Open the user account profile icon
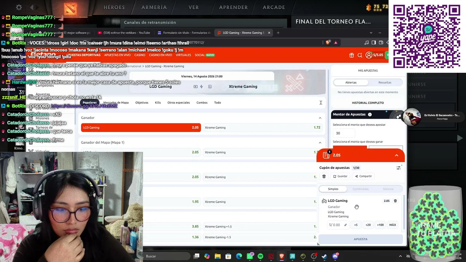The height and width of the screenshot is (262, 466). coord(369,55)
